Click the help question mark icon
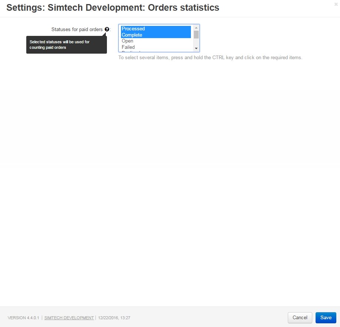 pyautogui.click(x=107, y=29)
